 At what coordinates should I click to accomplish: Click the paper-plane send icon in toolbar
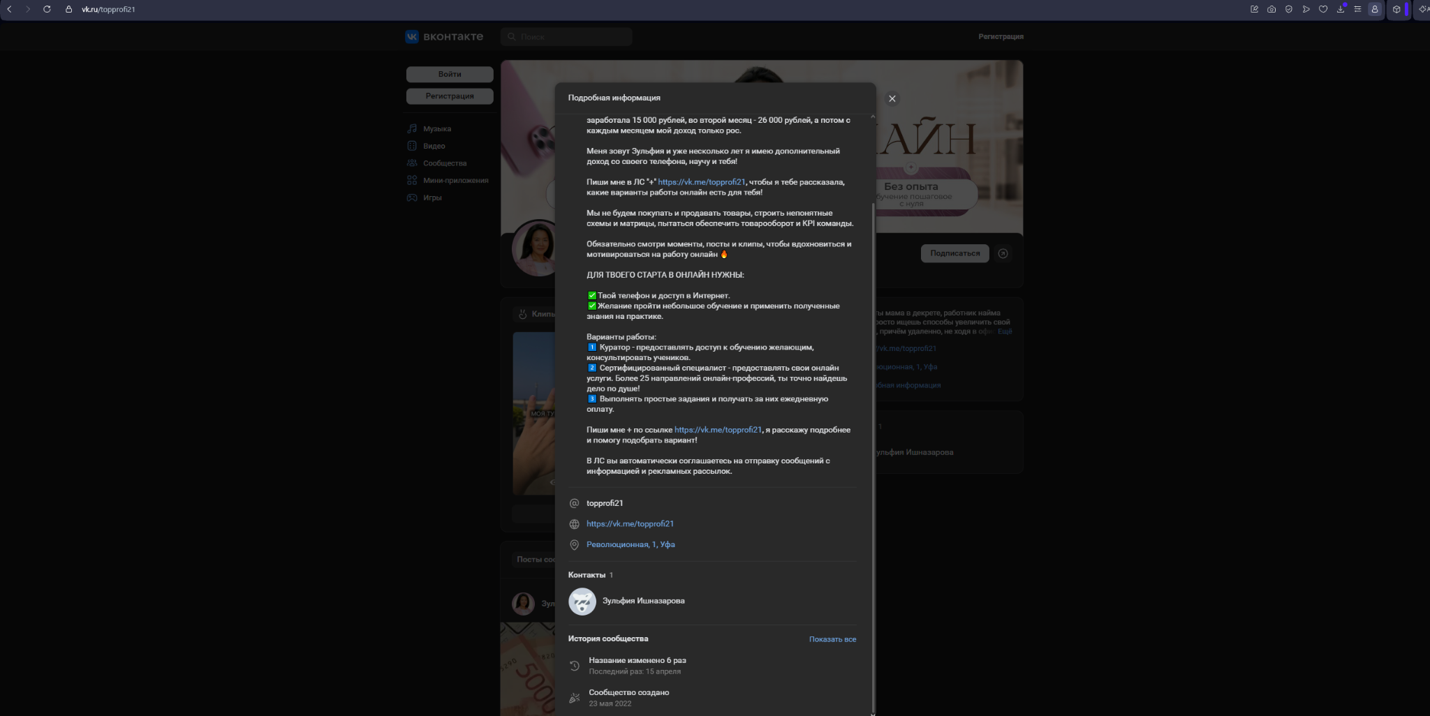(x=1306, y=9)
